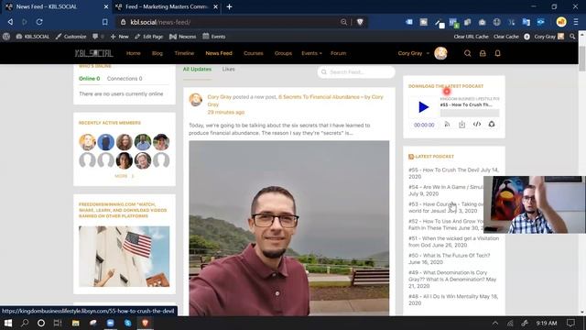The image size is (586, 330).
Task: Open the Blog nav item
Action: [x=157, y=53]
